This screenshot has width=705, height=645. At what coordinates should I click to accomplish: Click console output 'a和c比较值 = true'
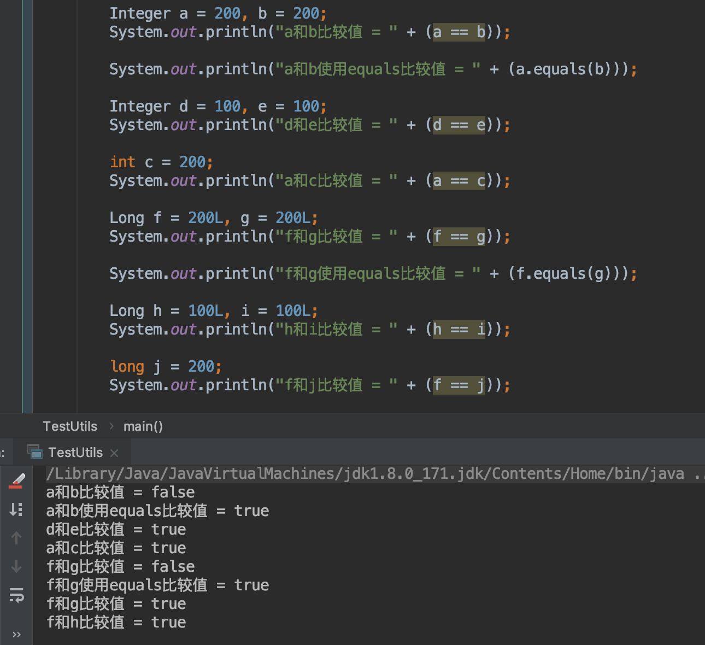tap(116, 548)
